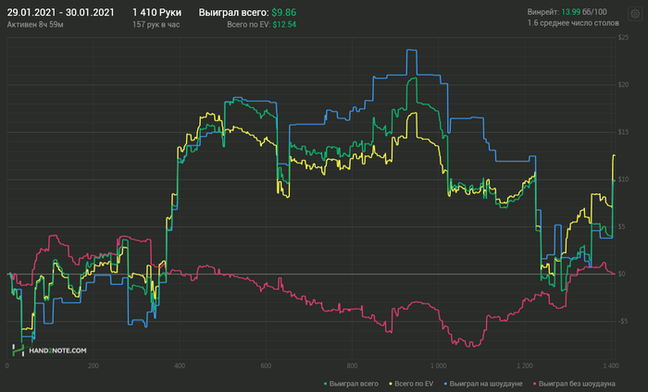This screenshot has height=392, width=648.
Task: Click the EV total value '$12.54'
Action: (x=284, y=25)
